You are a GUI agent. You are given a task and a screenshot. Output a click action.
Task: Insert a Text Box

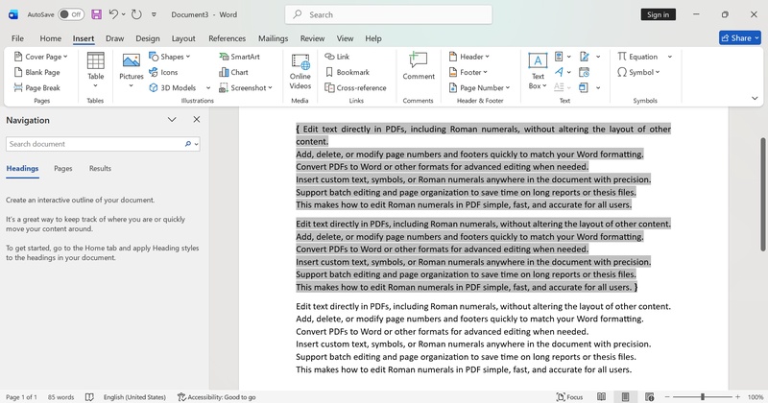click(538, 69)
